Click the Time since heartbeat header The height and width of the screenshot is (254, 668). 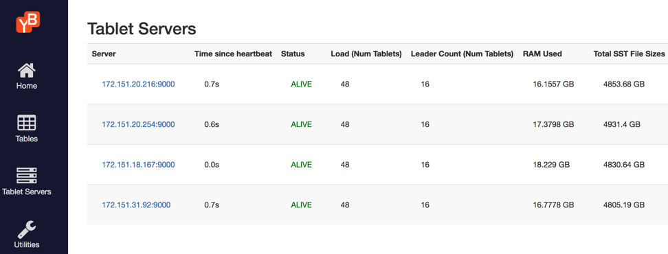233,54
